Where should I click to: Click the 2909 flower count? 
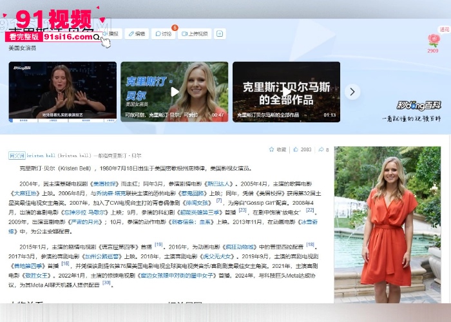click(x=432, y=51)
